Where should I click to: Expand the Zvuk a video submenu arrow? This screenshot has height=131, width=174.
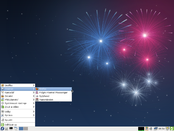coord(33,107)
